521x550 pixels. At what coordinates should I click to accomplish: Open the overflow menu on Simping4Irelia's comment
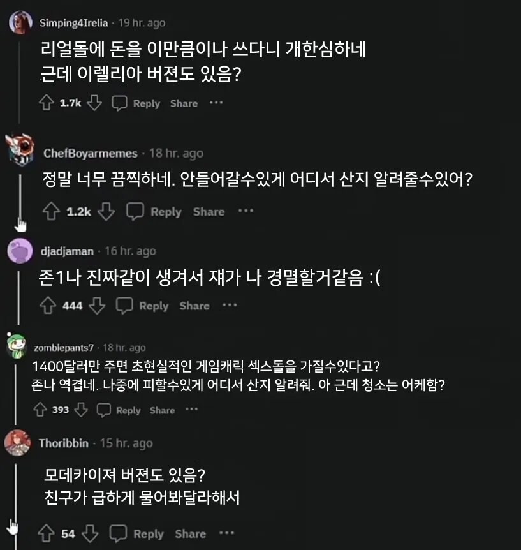point(217,102)
